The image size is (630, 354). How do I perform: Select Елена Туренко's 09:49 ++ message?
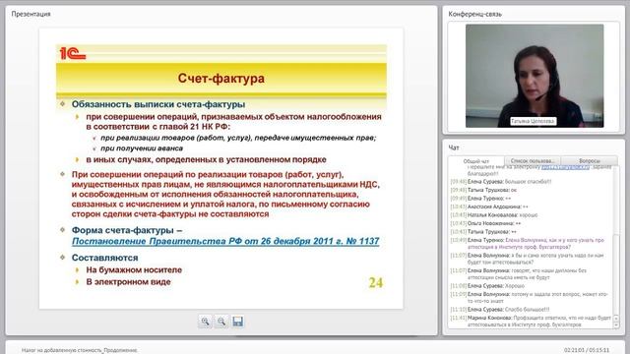click(480, 199)
